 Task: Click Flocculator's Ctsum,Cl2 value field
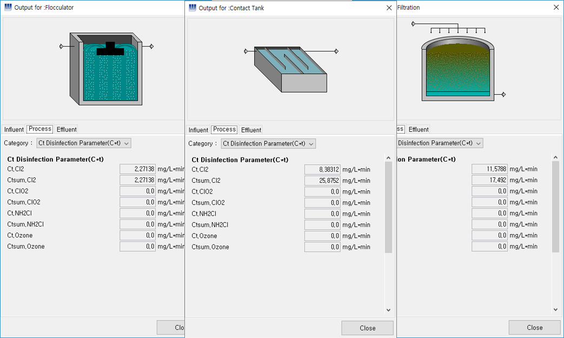pos(137,180)
